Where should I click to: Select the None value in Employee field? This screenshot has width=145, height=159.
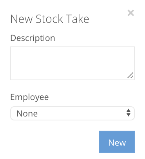point(27,113)
